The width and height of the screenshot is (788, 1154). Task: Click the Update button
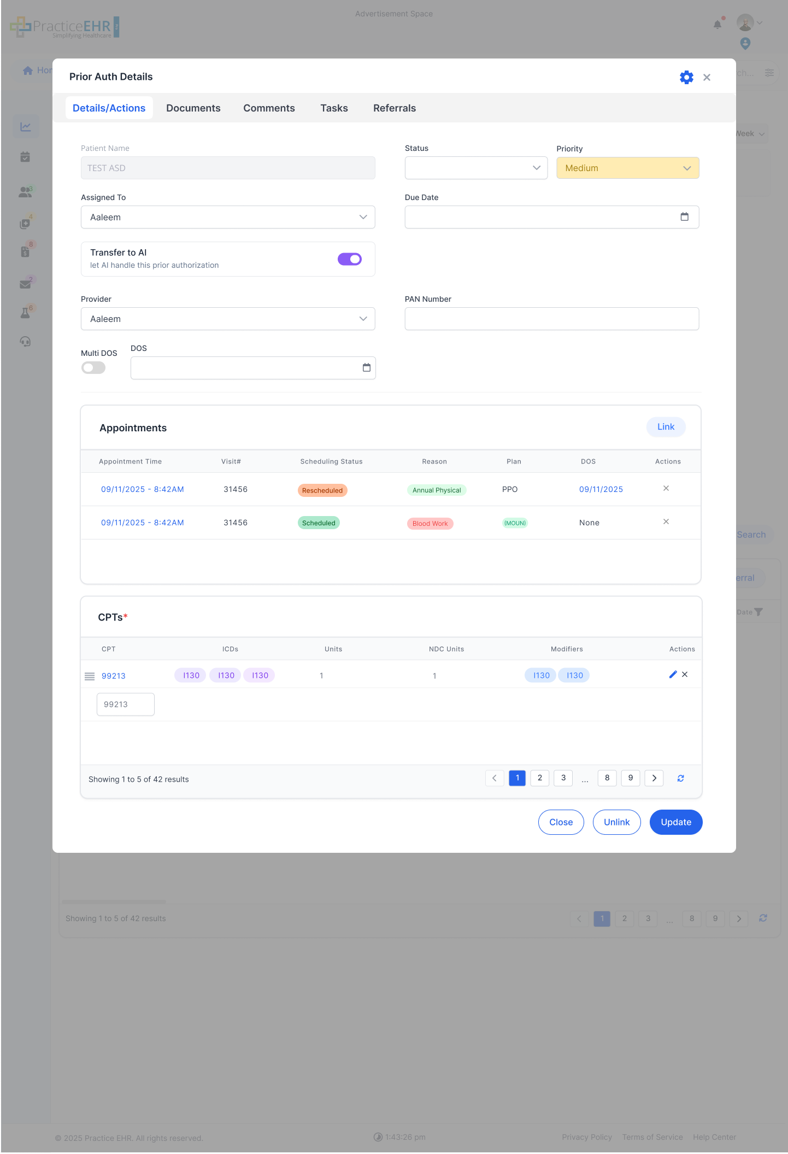675,822
